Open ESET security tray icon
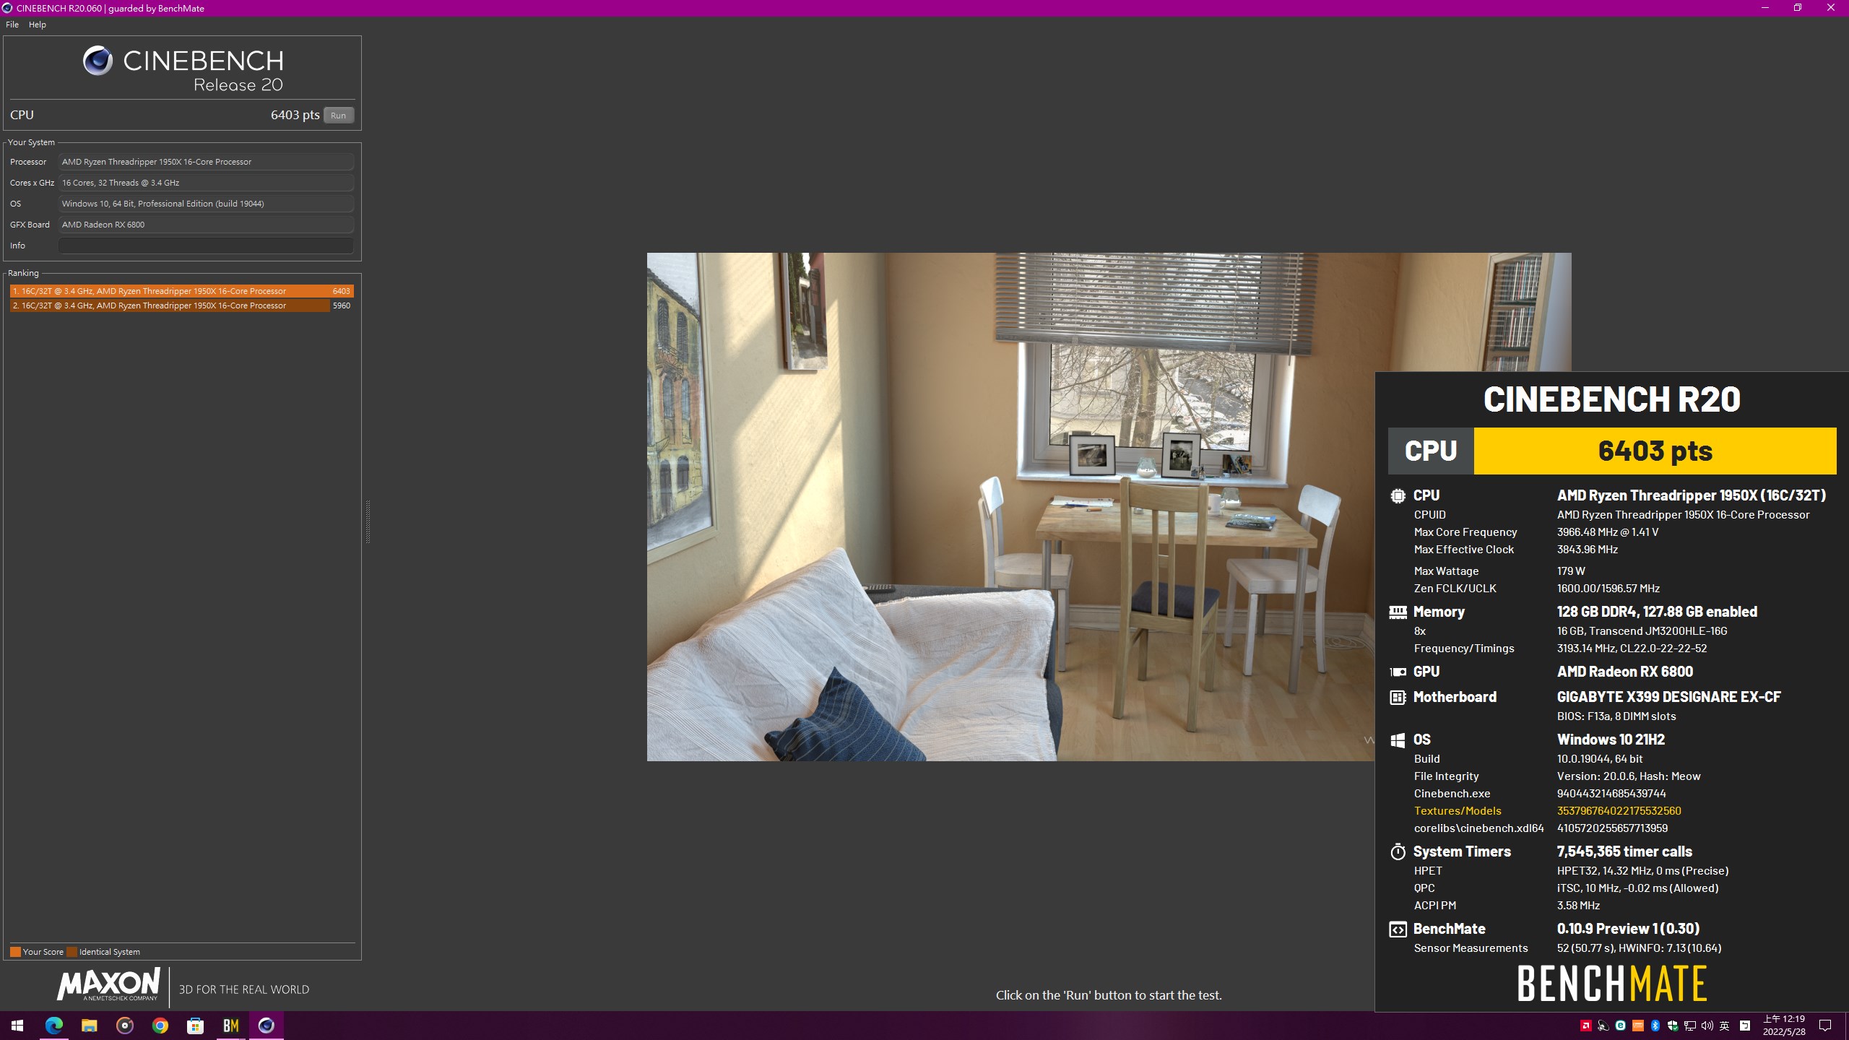Viewport: 1849px width, 1040px height. click(x=1621, y=1026)
